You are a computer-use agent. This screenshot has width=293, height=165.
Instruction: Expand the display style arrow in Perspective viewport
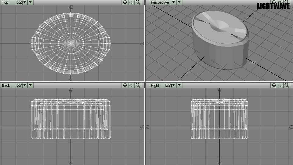(179, 2)
